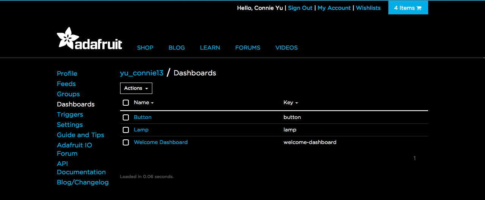Open the Button dashboard
The width and height of the screenshot is (485, 200).
tap(142, 117)
